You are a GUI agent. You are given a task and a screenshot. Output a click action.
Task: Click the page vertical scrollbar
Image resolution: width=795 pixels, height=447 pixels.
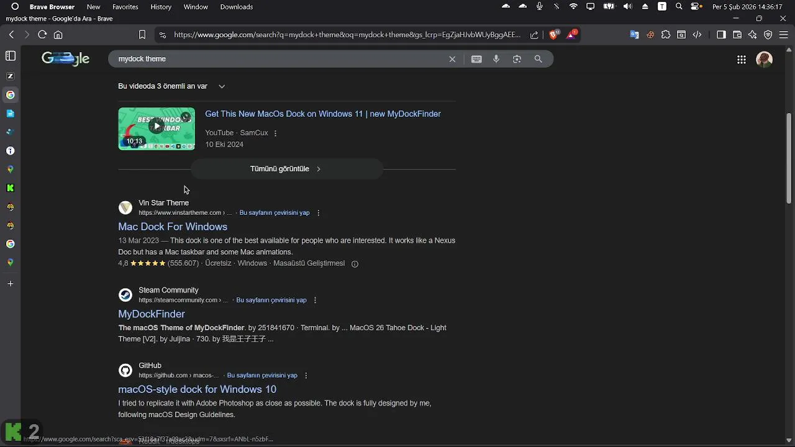[789, 158]
